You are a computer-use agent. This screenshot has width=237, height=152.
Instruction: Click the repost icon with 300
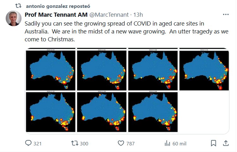point(75,143)
